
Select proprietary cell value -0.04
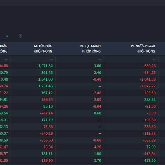point(97,106)
